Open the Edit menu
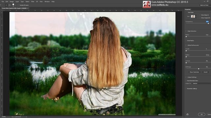 pos(7,2)
